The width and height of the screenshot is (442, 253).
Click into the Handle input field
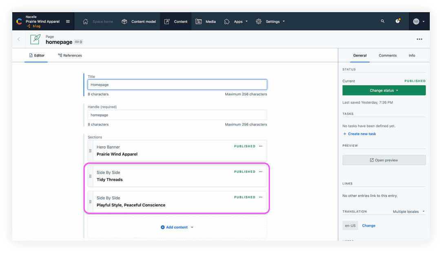coord(177,115)
